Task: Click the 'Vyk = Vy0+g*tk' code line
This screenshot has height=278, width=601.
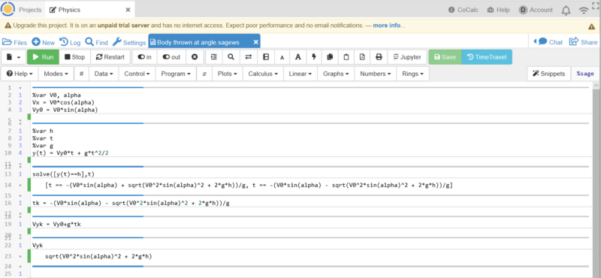Action: pyautogui.click(x=56, y=225)
